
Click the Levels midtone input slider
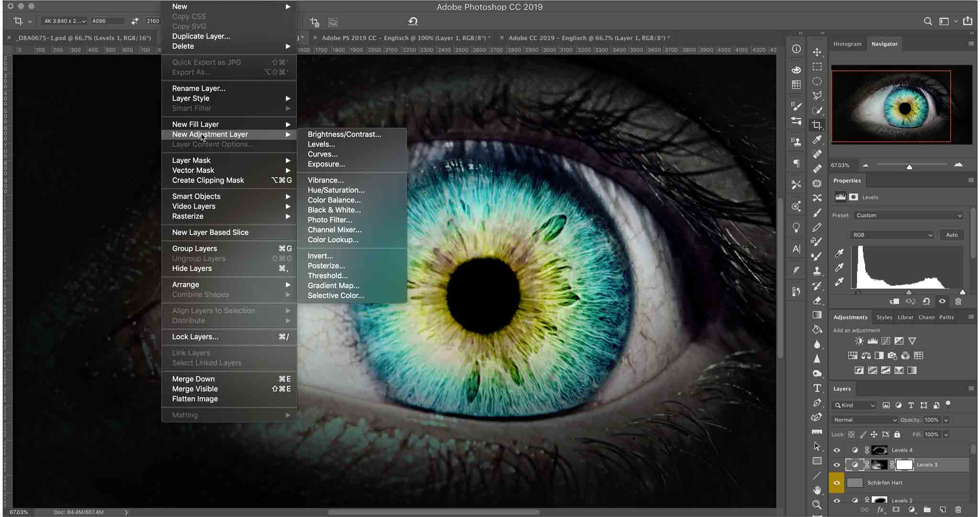point(909,292)
